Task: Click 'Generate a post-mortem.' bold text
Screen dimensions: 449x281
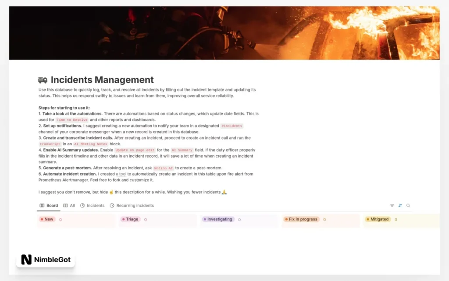Action: point(67,168)
